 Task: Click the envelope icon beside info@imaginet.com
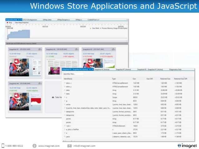tap(70, 146)
